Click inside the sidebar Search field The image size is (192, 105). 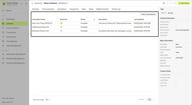coord(15,11)
